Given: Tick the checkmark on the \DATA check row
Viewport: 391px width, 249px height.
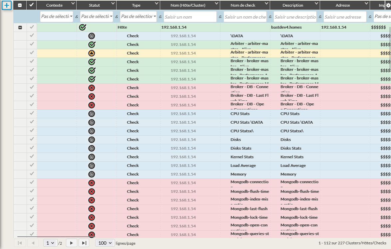Looking at the screenshot, I should pyautogui.click(x=32, y=36).
